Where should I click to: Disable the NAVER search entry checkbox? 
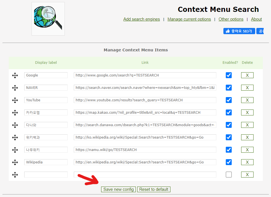[229, 87]
